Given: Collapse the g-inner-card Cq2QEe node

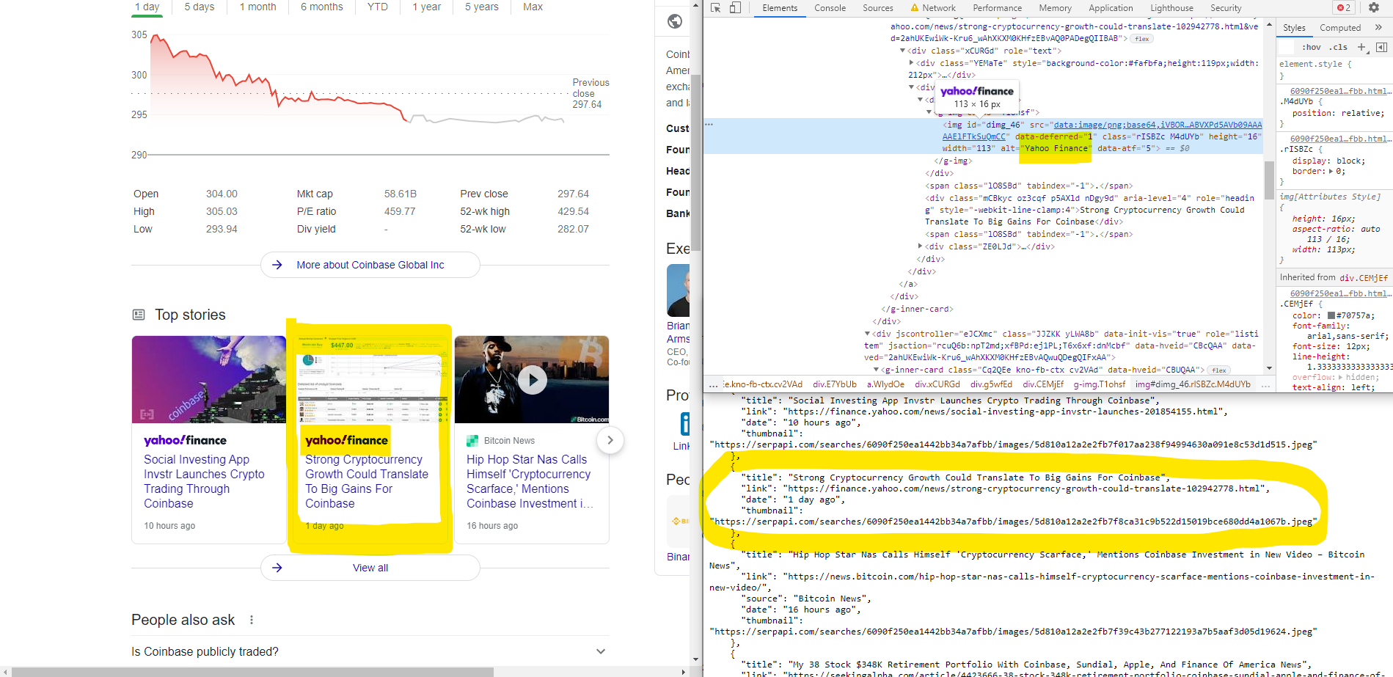Looking at the screenshot, I should click(x=877, y=370).
